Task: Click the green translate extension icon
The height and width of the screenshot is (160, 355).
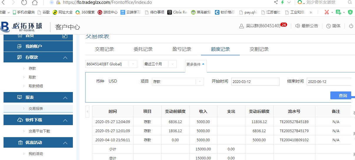Action: click(x=339, y=12)
